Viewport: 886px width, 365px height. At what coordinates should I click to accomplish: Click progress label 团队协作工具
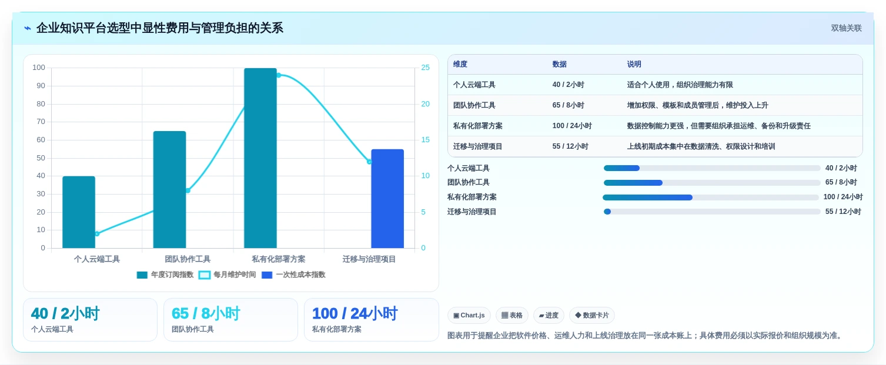[469, 183]
